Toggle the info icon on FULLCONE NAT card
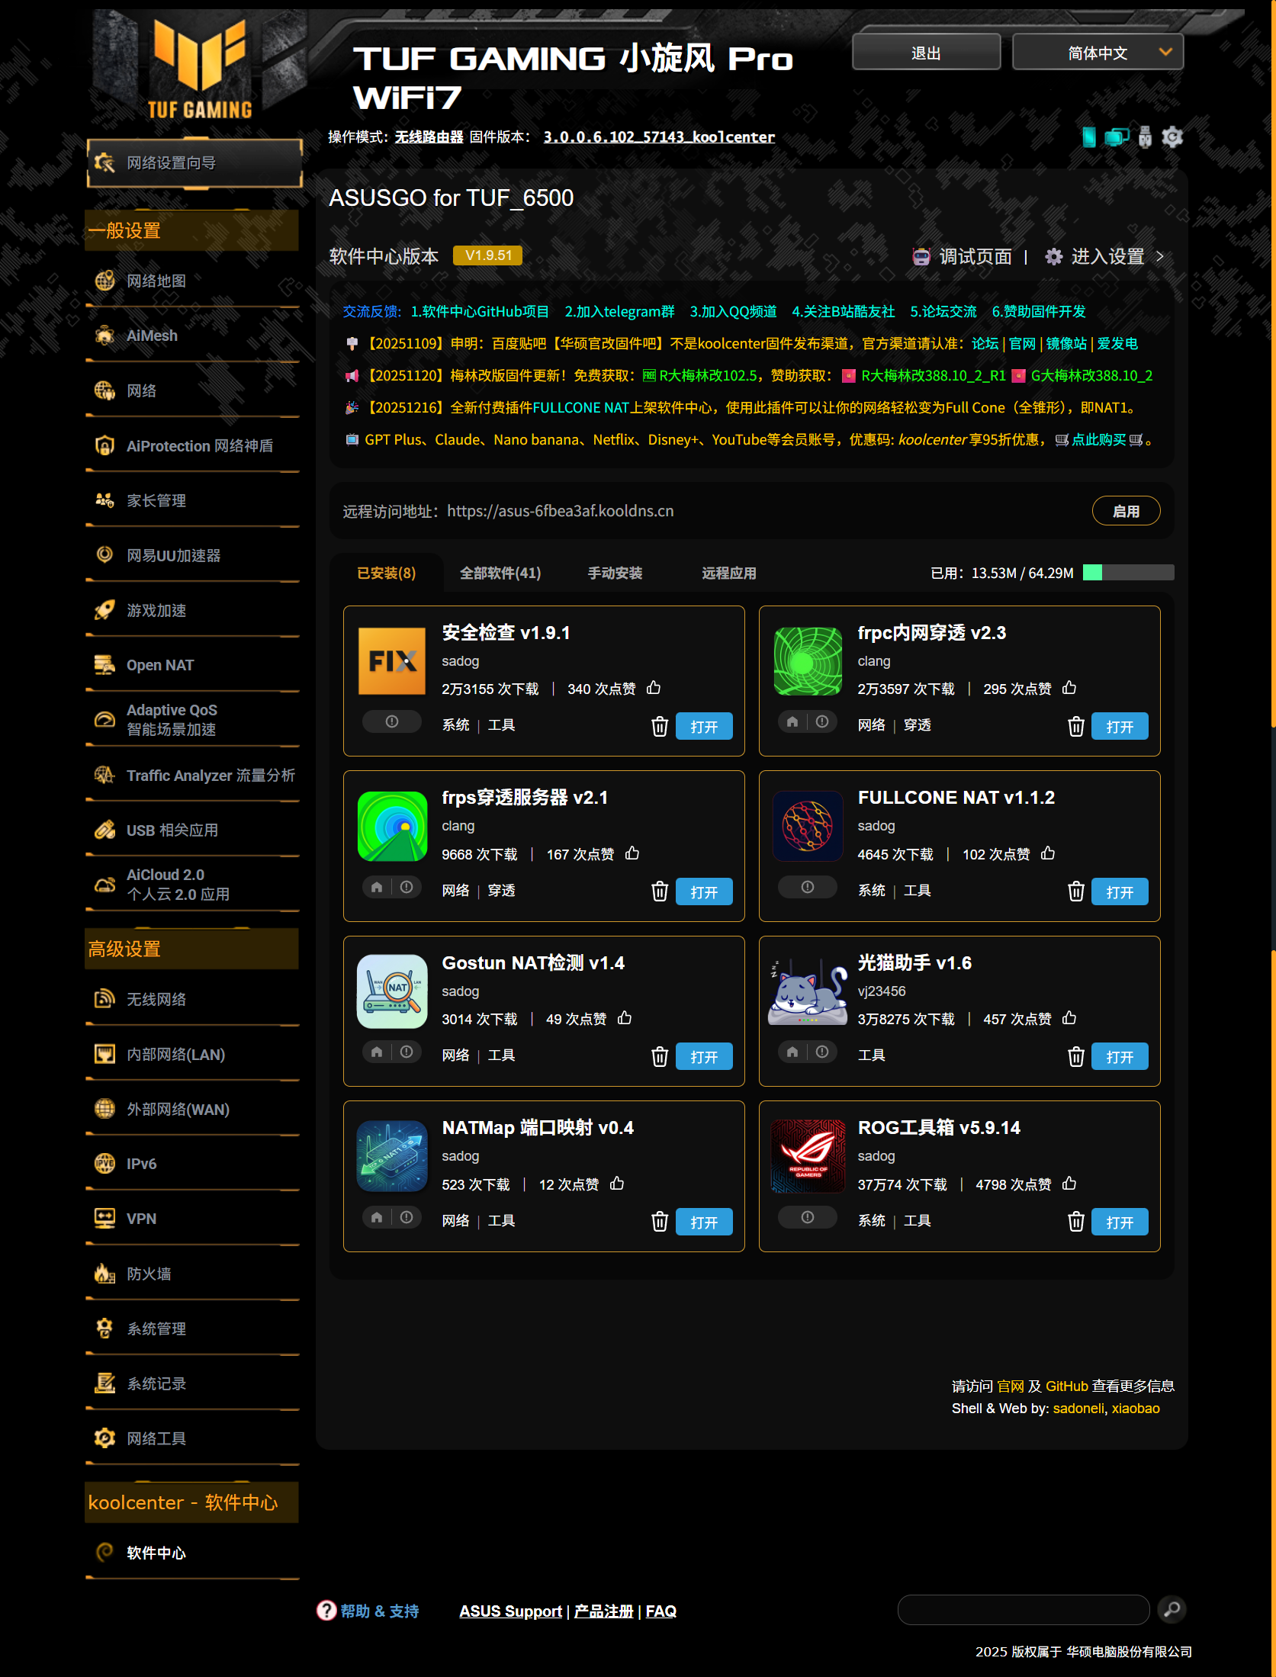 pyautogui.click(x=808, y=887)
